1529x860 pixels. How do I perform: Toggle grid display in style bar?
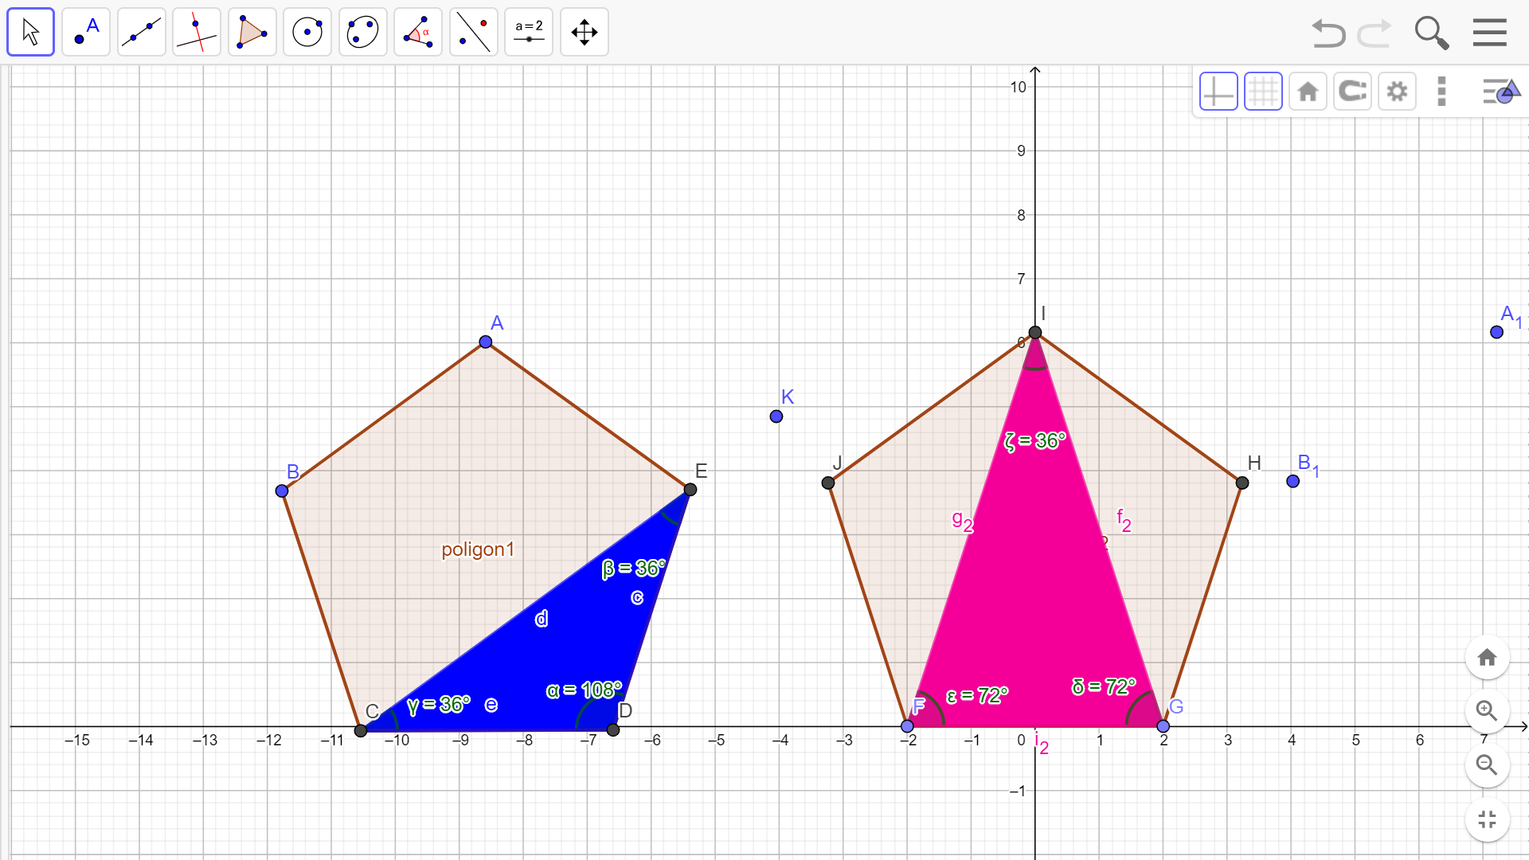coord(1263,92)
